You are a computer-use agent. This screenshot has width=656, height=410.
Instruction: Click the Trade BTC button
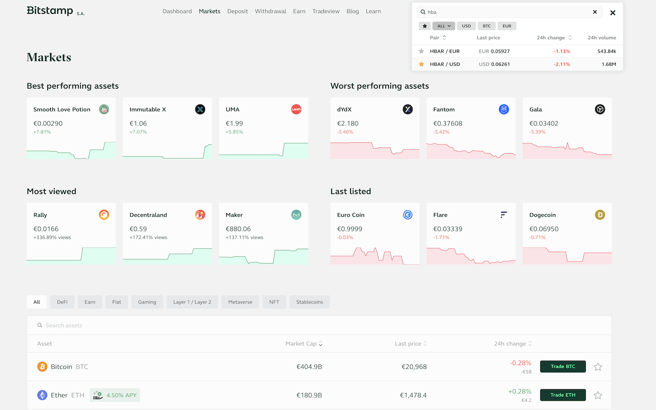click(x=563, y=367)
